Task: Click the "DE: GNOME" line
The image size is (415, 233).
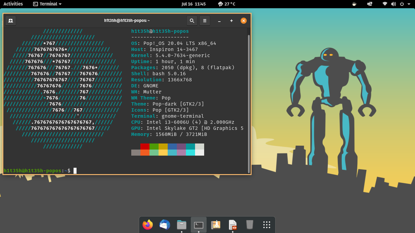Action: pyautogui.click(x=145, y=86)
